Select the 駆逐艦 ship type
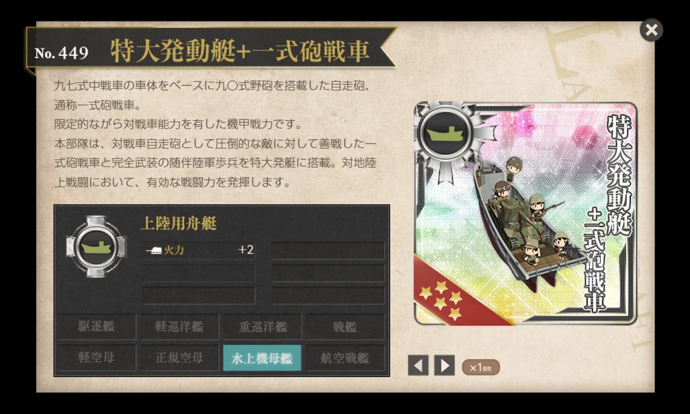Screen dimensions: 690x414 (97, 327)
